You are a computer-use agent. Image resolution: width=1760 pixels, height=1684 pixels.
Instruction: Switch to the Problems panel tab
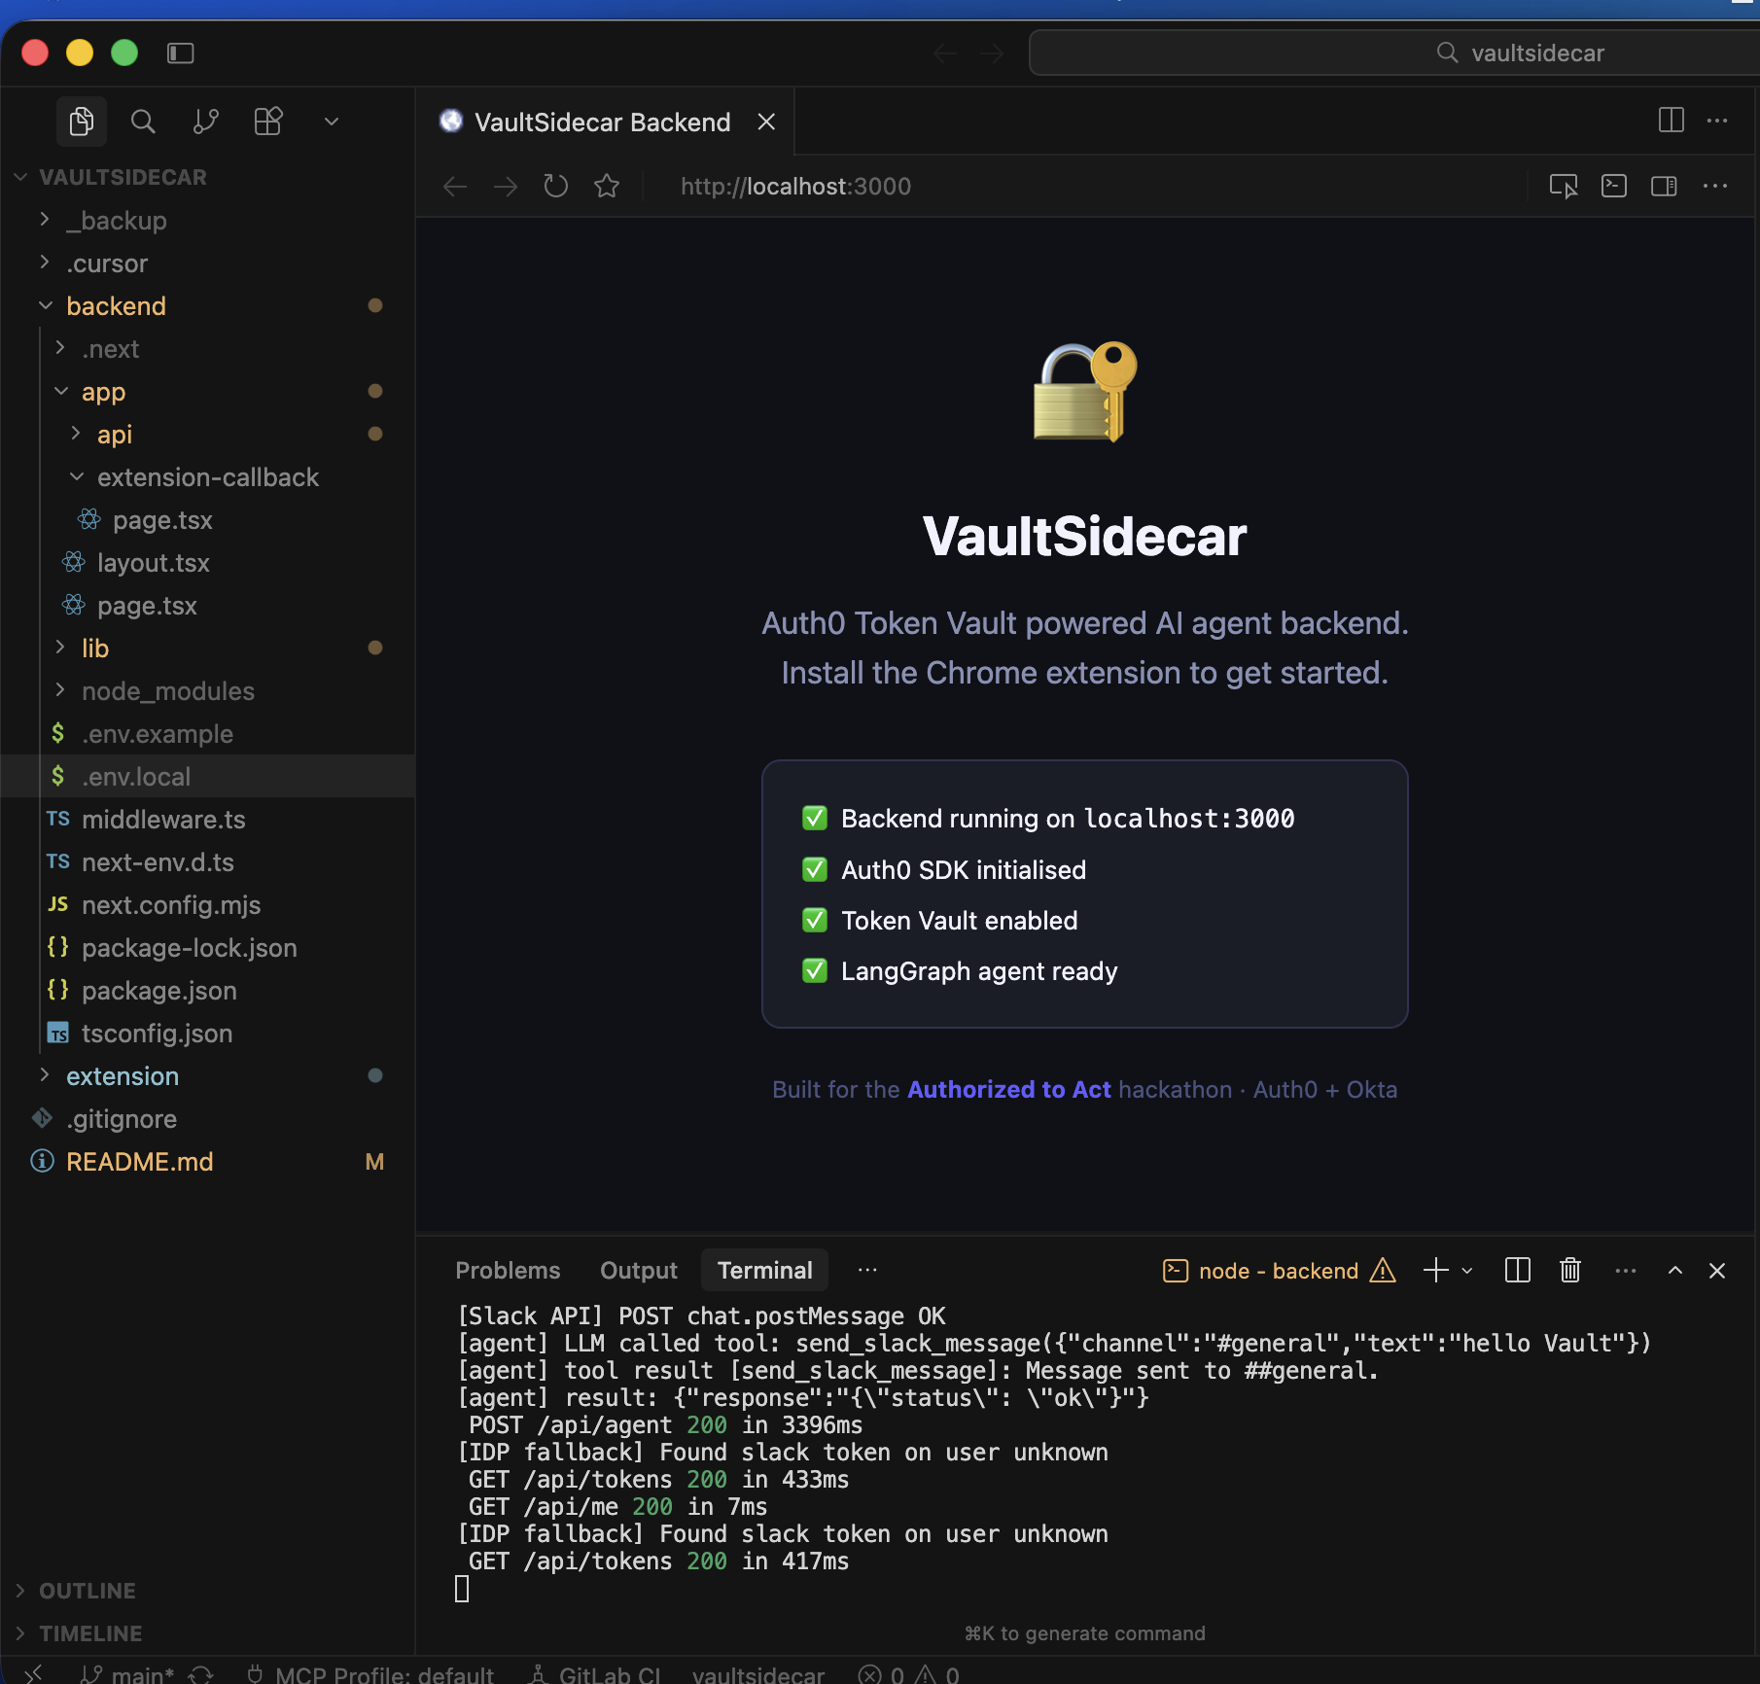[x=508, y=1271]
